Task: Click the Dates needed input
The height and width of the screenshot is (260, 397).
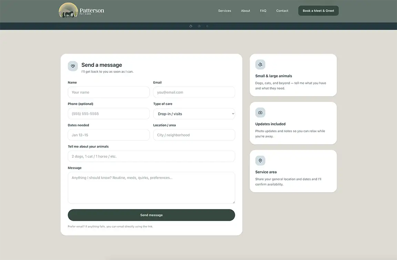Action: click(x=109, y=135)
